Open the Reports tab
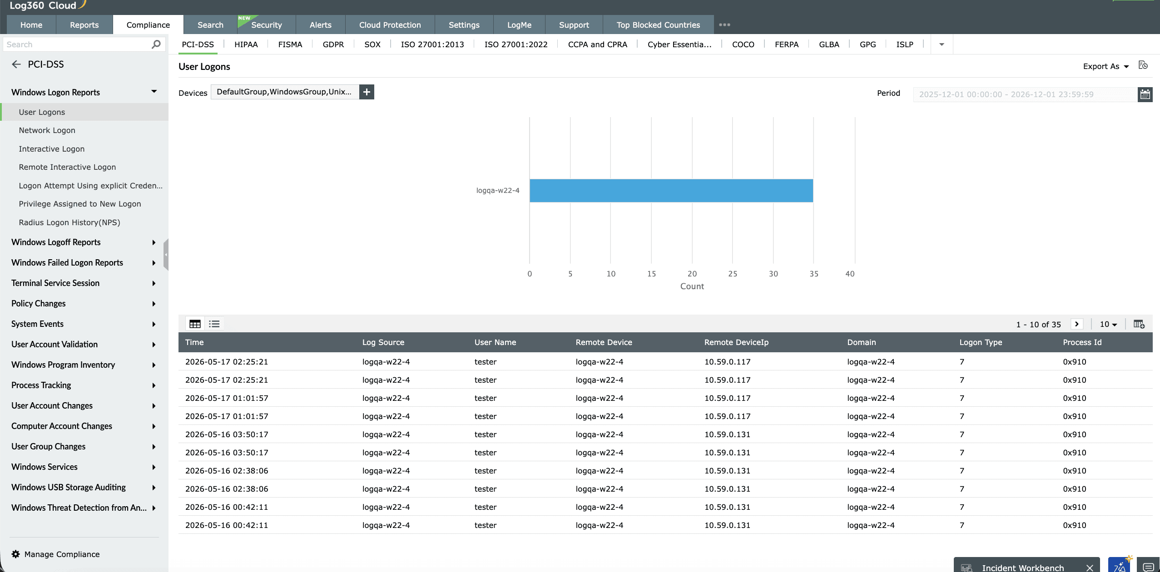This screenshot has width=1160, height=572. coord(84,25)
